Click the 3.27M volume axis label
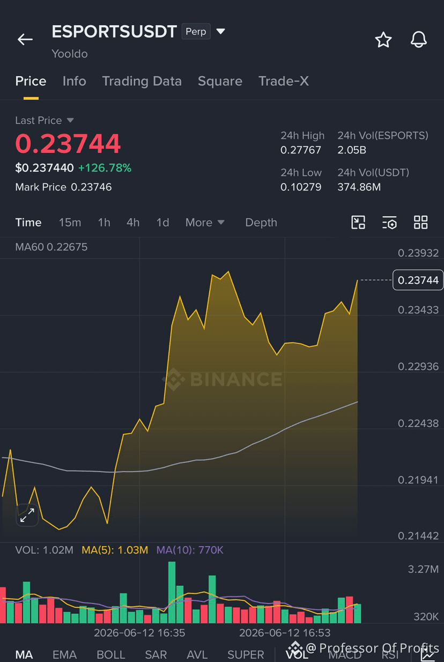Screen dimensions: 444x662 (x=423, y=569)
